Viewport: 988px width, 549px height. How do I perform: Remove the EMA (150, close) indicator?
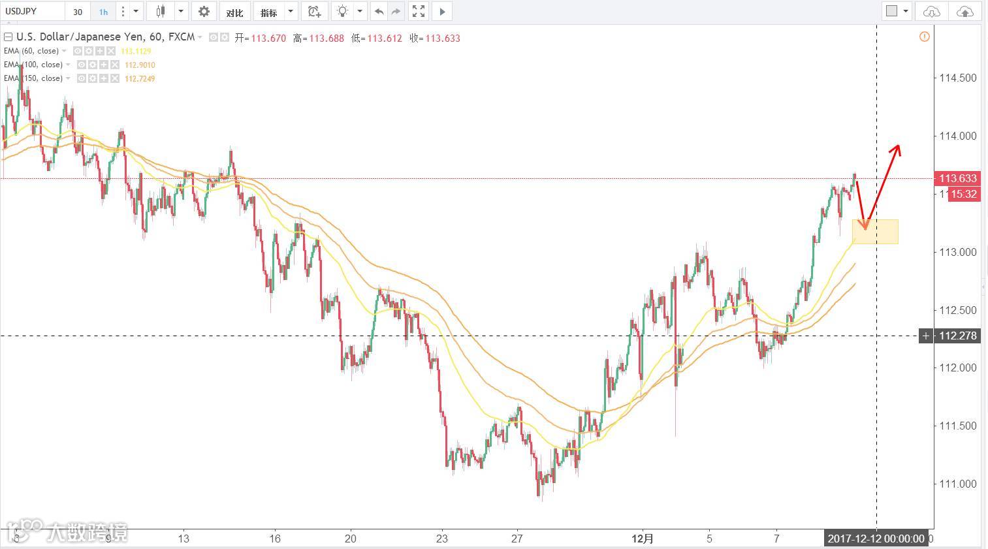(115, 78)
